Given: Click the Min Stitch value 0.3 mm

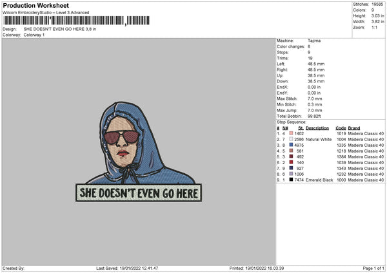Looking at the screenshot, I should pyautogui.click(x=315, y=104).
